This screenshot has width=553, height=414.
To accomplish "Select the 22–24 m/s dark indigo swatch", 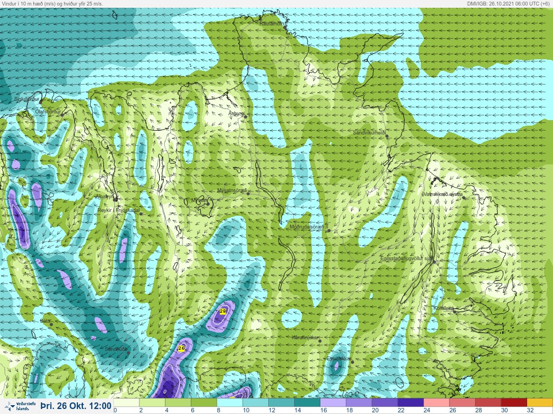I will (410, 403).
